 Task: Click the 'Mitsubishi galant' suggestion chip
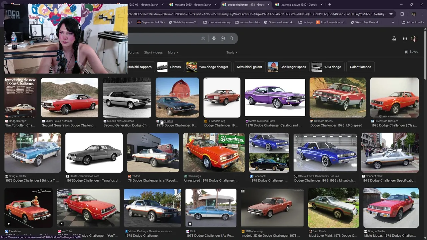tap(250, 67)
